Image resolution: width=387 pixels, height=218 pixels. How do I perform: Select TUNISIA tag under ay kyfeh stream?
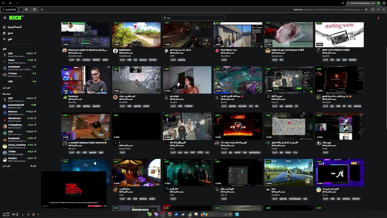(188, 106)
